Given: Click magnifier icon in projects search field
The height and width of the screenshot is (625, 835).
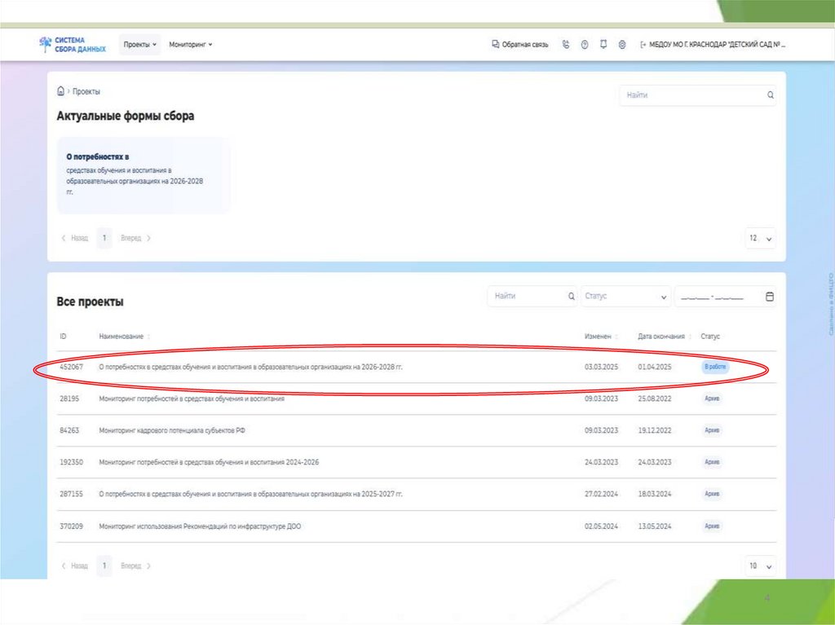Looking at the screenshot, I should [571, 297].
